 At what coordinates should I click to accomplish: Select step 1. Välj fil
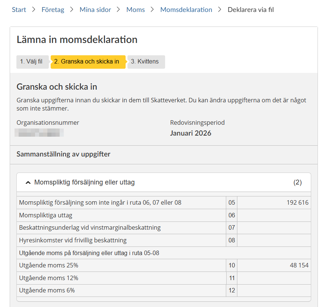[32, 62]
